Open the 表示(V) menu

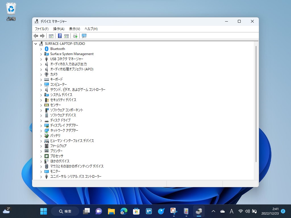click(x=74, y=29)
